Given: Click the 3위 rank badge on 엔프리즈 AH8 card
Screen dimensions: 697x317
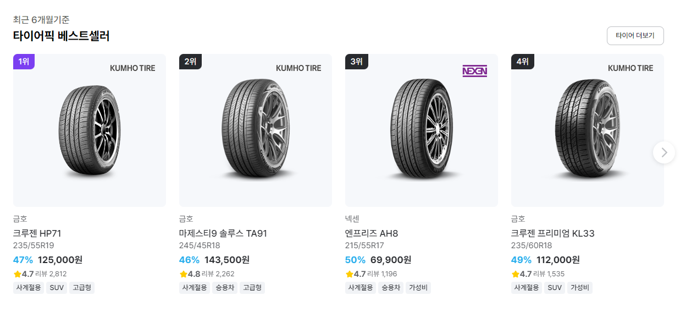Looking at the screenshot, I should 356,62.
